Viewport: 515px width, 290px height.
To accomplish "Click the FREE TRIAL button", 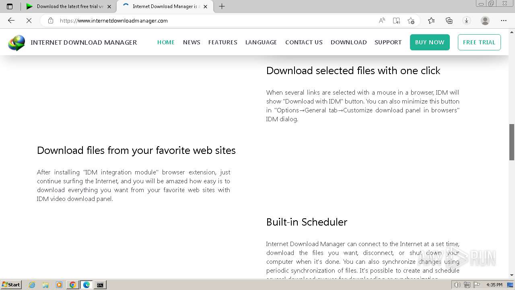I will pyautogui.click(x=479, y=42).
